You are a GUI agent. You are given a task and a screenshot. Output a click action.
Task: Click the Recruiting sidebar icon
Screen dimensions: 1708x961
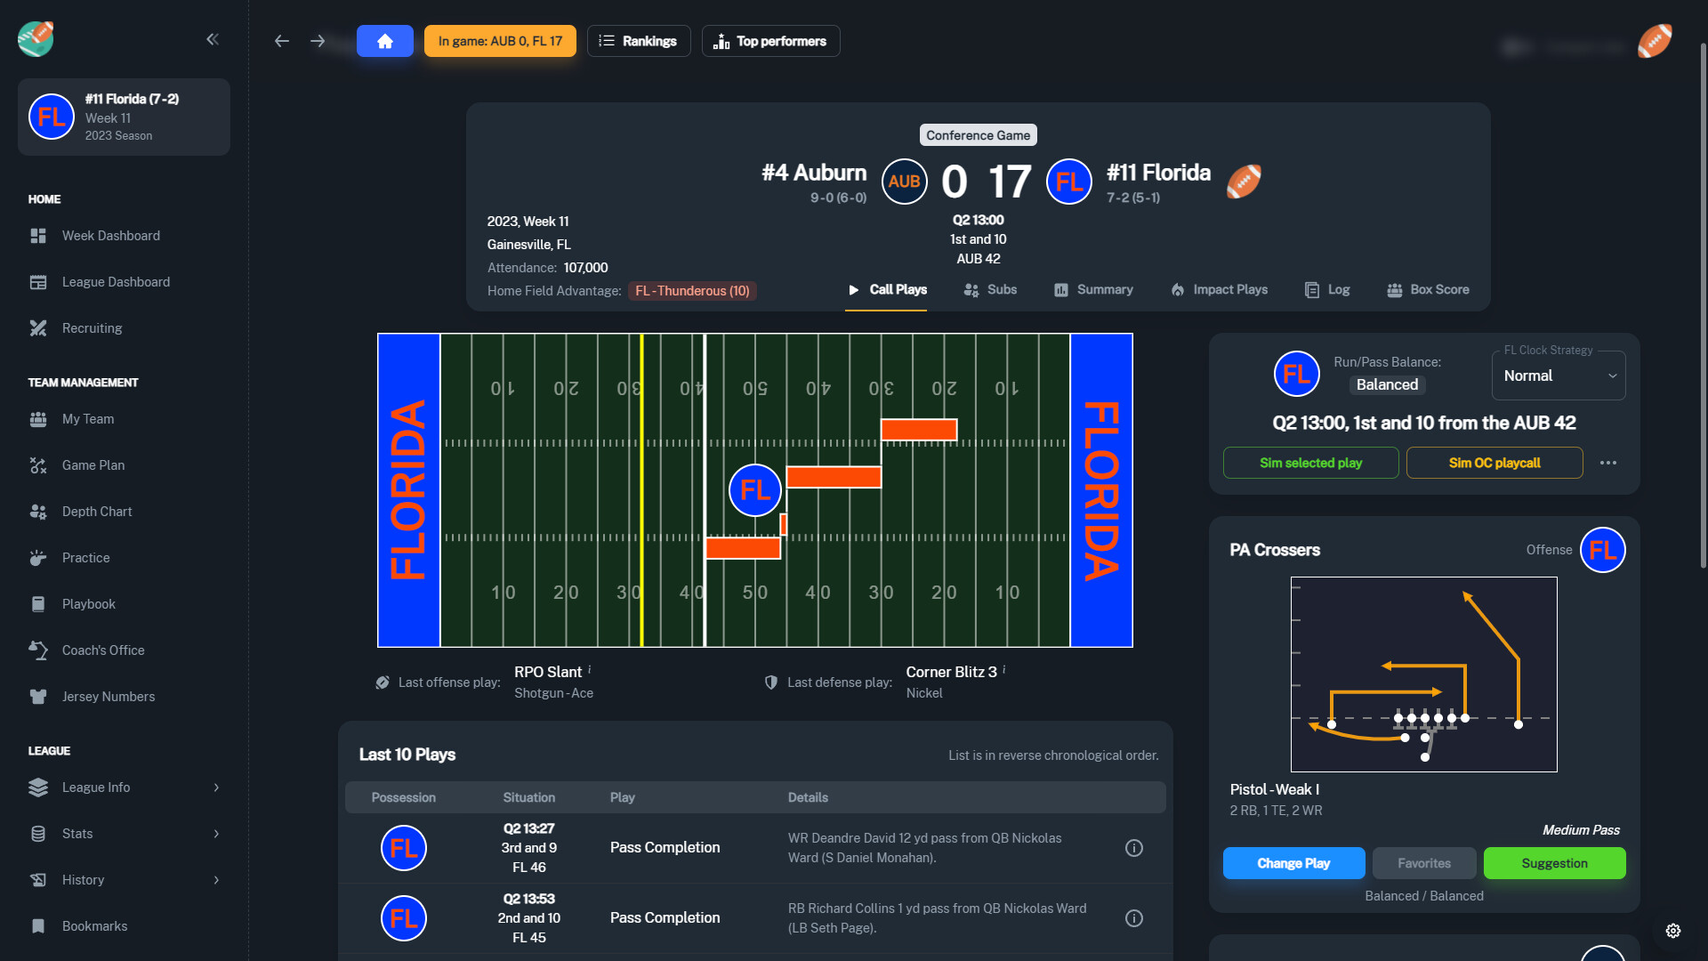[40, 328]
